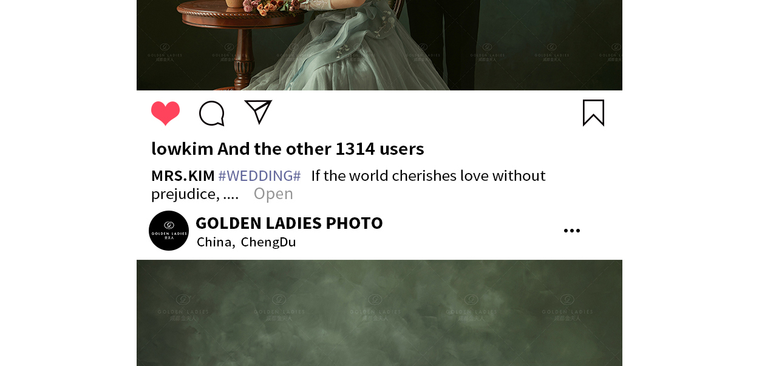Select the #WEDDING# hashtag
Viewport: 759px width, 366px height.
(259, 176)
